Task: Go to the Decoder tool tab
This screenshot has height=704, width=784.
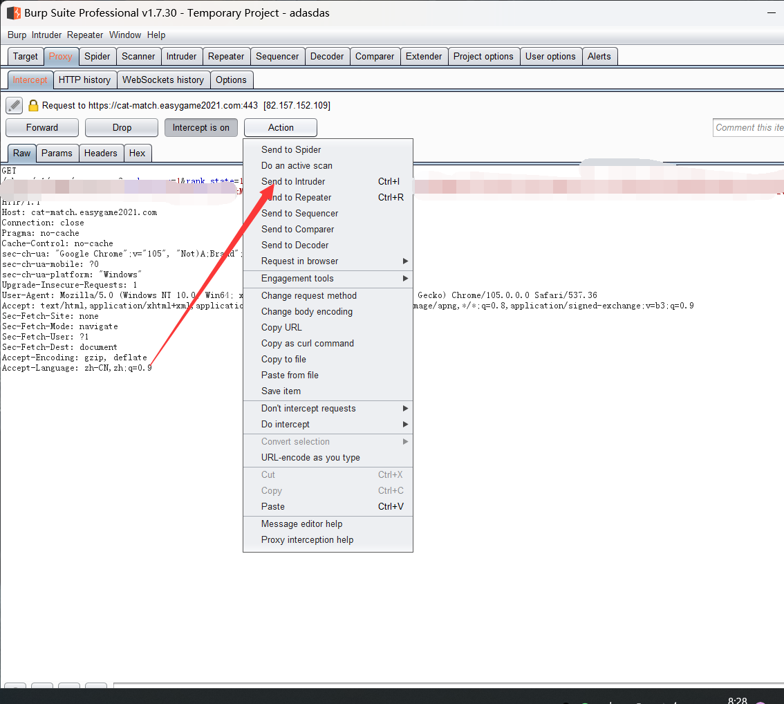Action: [x=327, y=56]
